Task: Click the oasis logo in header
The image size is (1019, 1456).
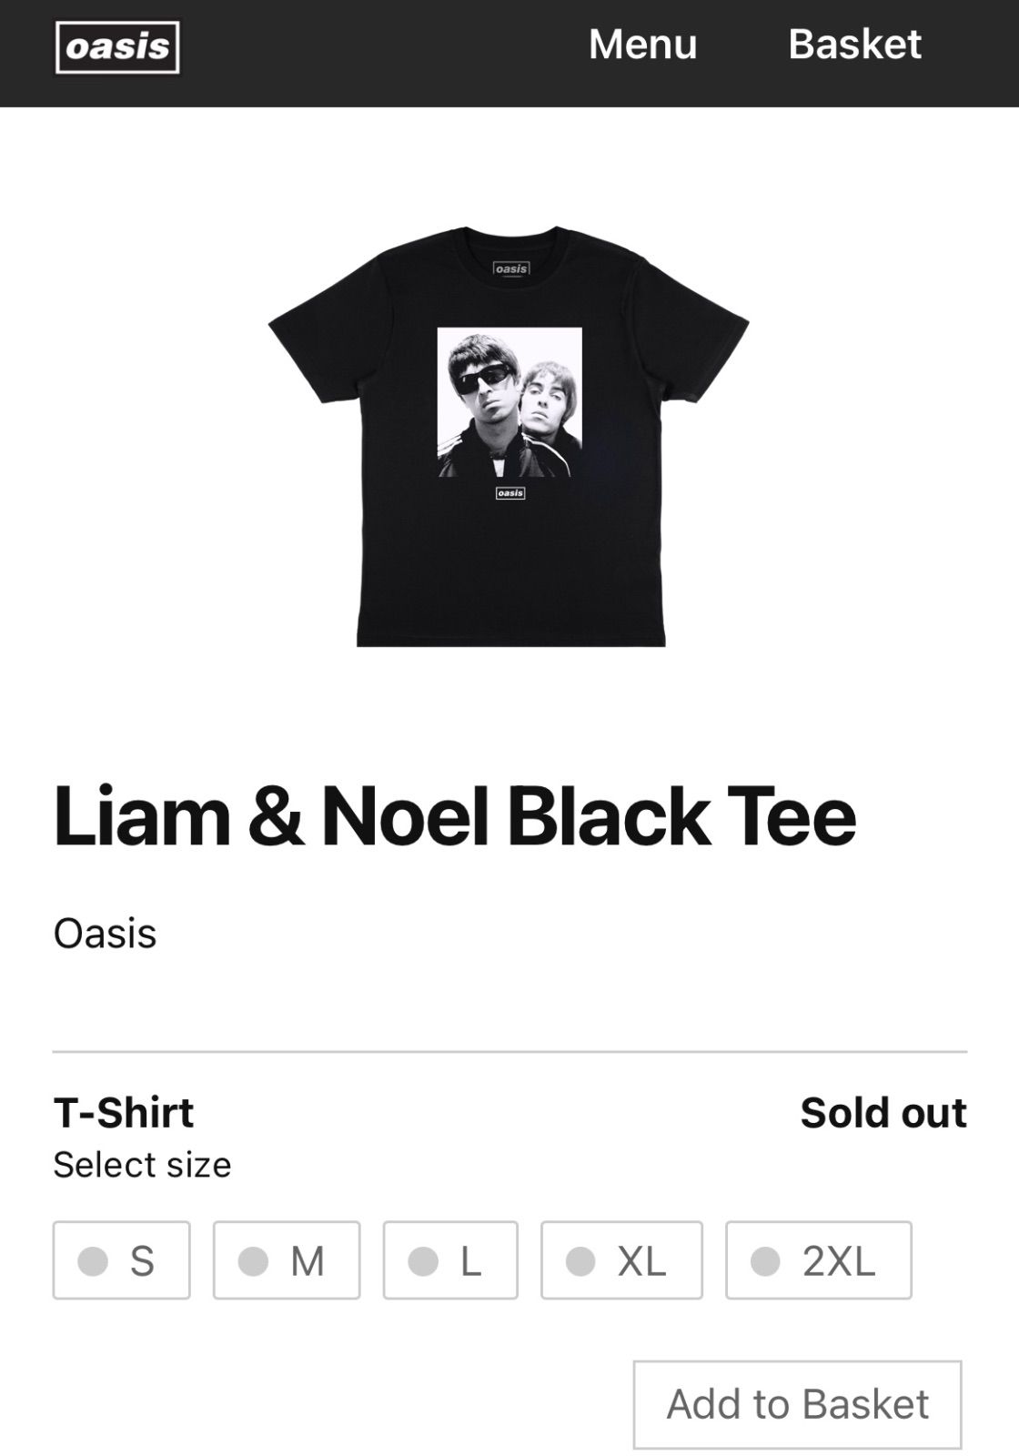Action: pyautogui.click(x=116, y=47)
